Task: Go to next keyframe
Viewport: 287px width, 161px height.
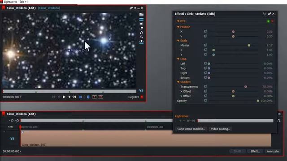Action: pyautogui.click(x=193, y=121)
